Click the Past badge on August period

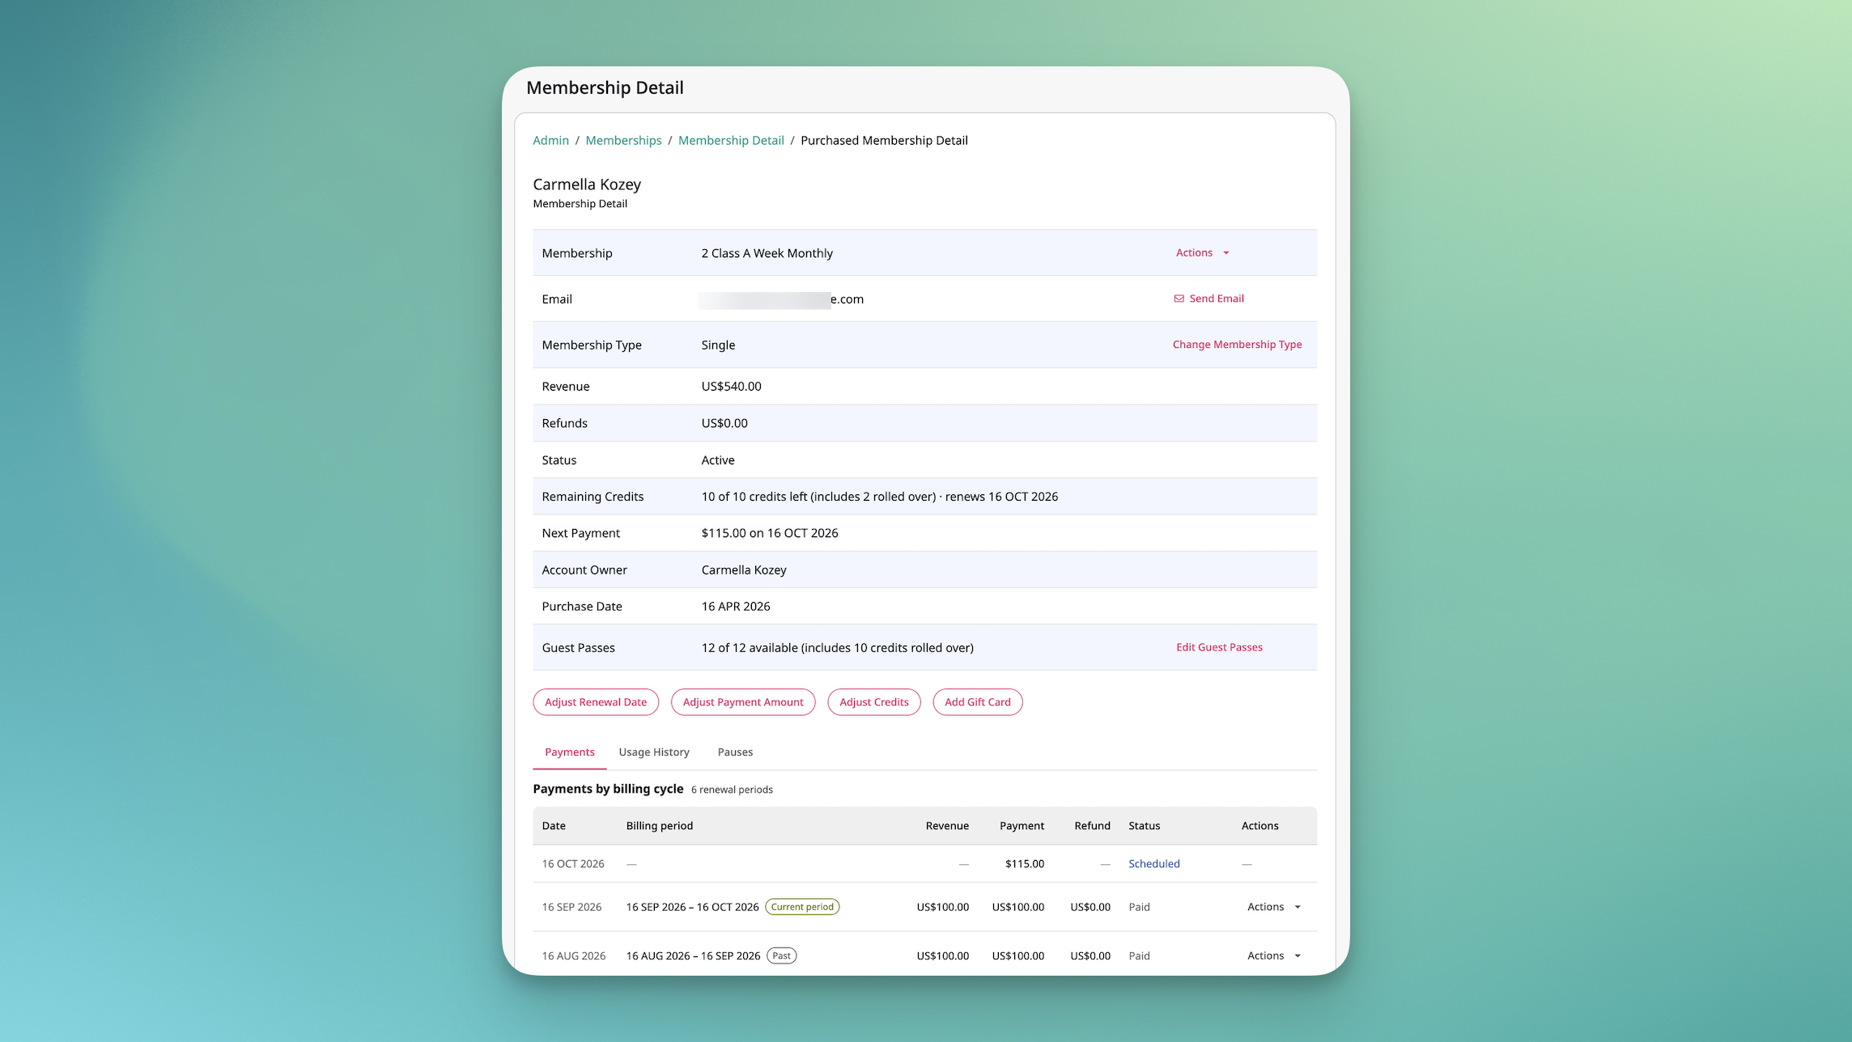[781, 955]
